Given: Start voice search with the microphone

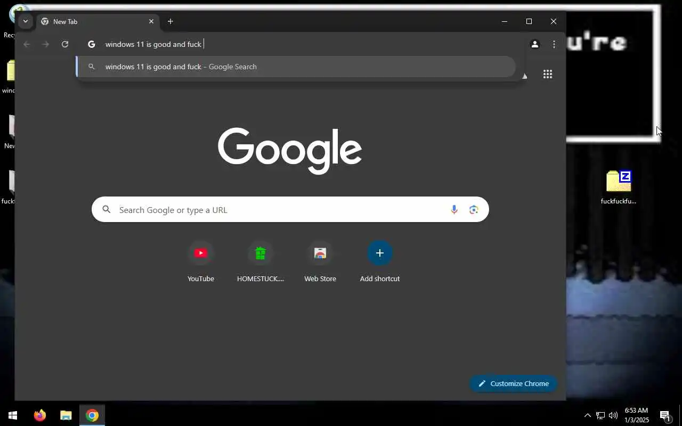Looking at the screenshot, I should tap(454, 210).
